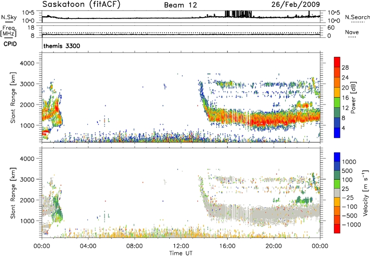Click the 'N.Search' legend label
Image resolution: width=370 pixels, height=256 pixels.
[357, 17]
